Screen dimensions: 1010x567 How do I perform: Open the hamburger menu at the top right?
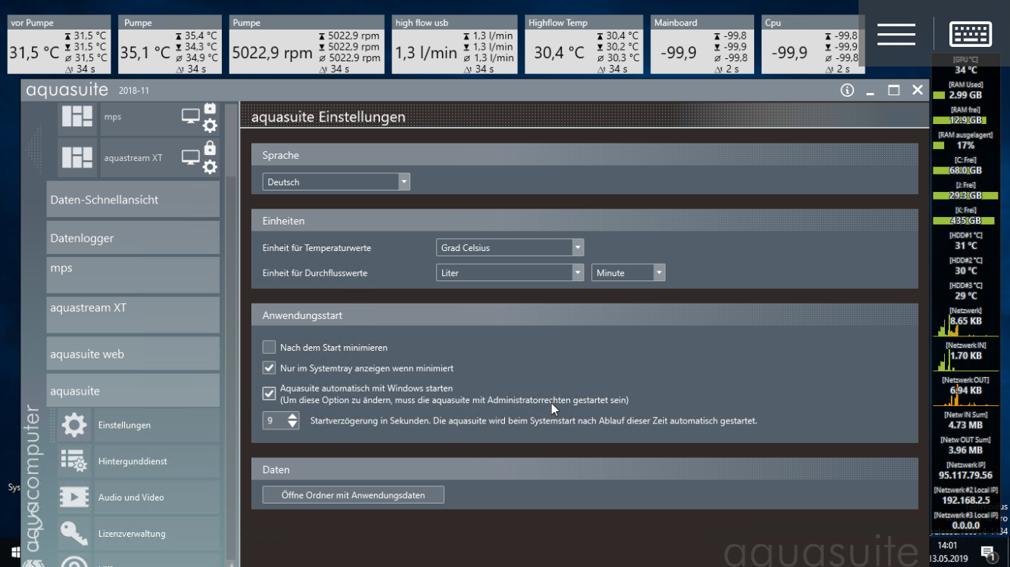pos(896,34)
